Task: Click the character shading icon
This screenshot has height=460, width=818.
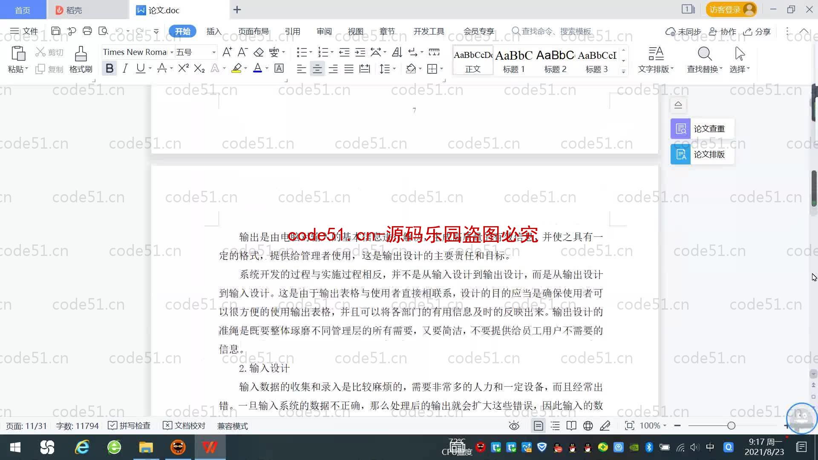Action: (279, 69)
